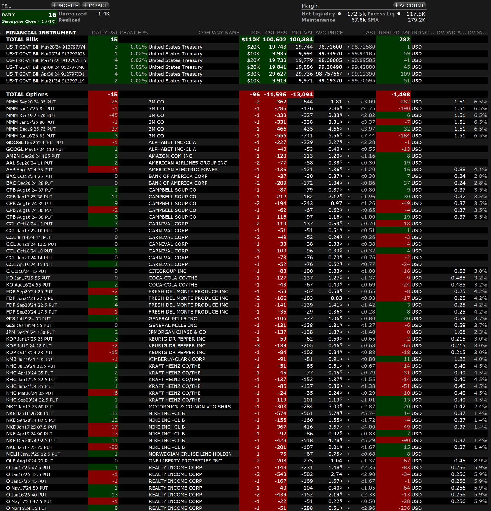Click the Net Liquidity info icon
Image resolution: width=491 pixels, height=511 pixels.
[x=339, y=14]
